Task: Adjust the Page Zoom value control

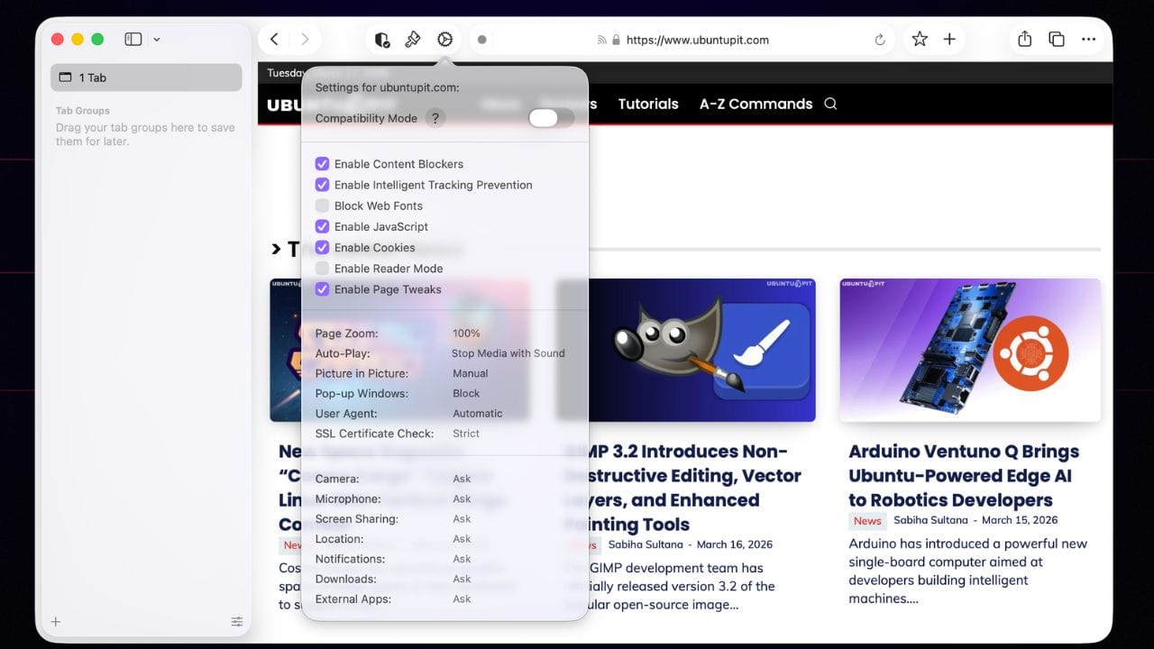Action: tap(466, 333)
